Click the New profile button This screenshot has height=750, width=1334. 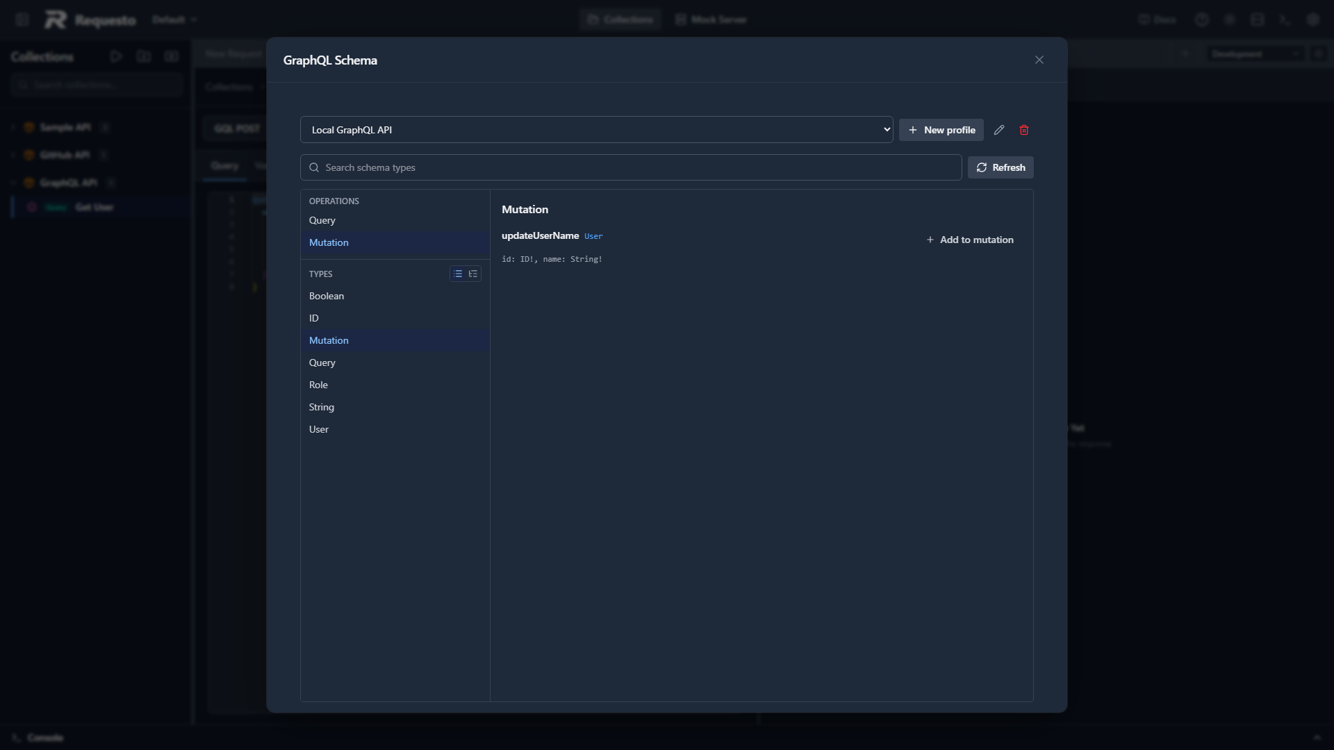coord(941,130)
